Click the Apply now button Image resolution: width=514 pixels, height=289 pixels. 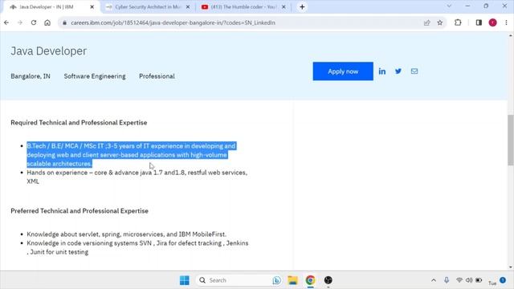tap(343, 71)
